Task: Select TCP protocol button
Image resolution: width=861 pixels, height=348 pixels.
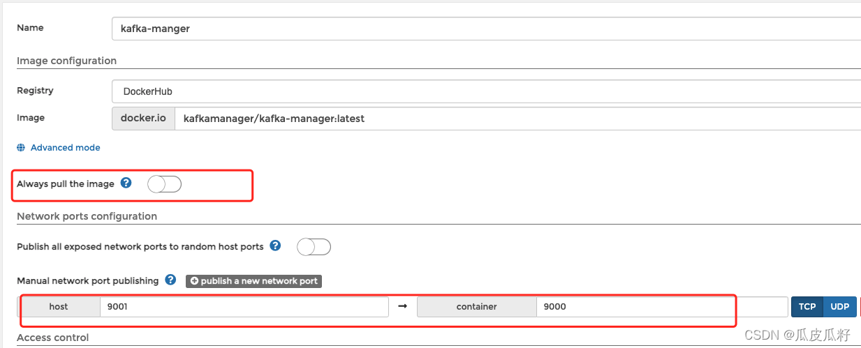Action: coord(807,307)
